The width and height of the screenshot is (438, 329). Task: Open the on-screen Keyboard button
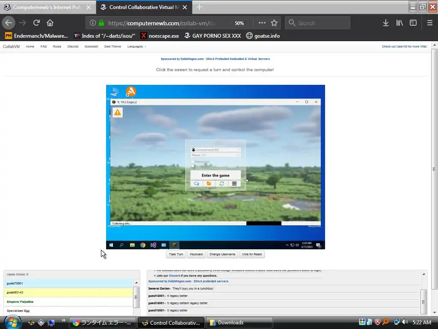tap(196, 254)
